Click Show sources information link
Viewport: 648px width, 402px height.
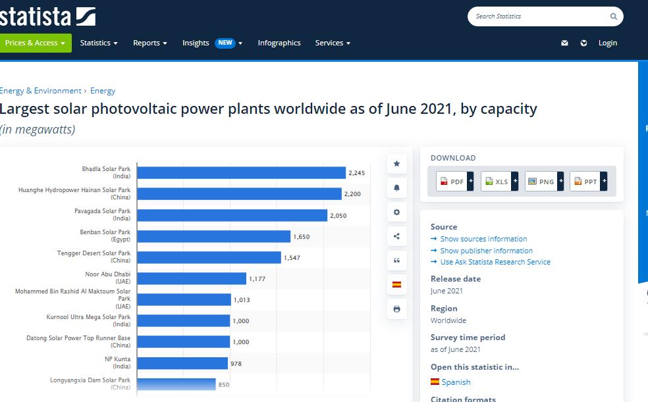point(483,239)
